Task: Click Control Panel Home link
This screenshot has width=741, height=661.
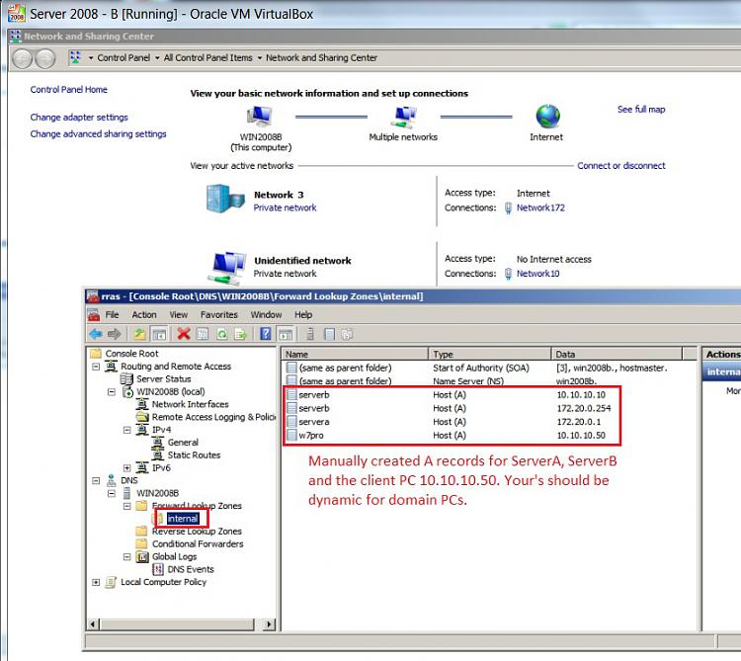Action: point(68,89)
